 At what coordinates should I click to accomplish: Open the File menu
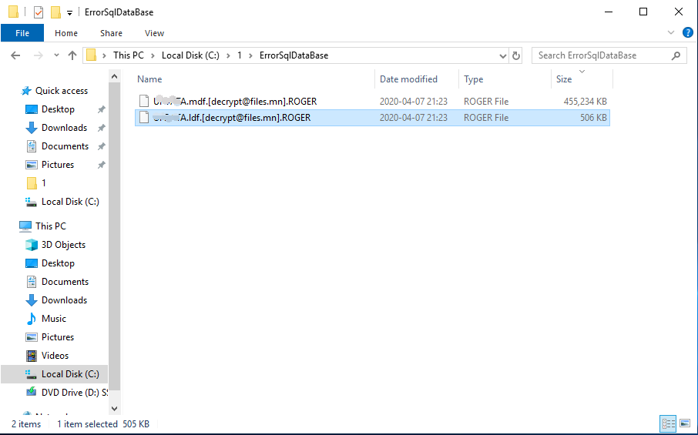click(x=22, y=33)
